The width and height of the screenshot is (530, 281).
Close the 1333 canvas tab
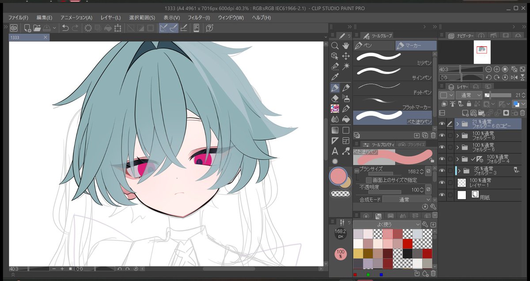pyautogui.click(x=45, y=38)
